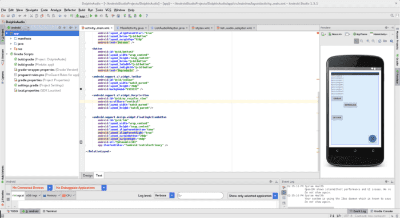Image resolution: width=400 pixels, height=218 pixels.
Task: Switch to the Design view tab
Action: coord(87,175)
